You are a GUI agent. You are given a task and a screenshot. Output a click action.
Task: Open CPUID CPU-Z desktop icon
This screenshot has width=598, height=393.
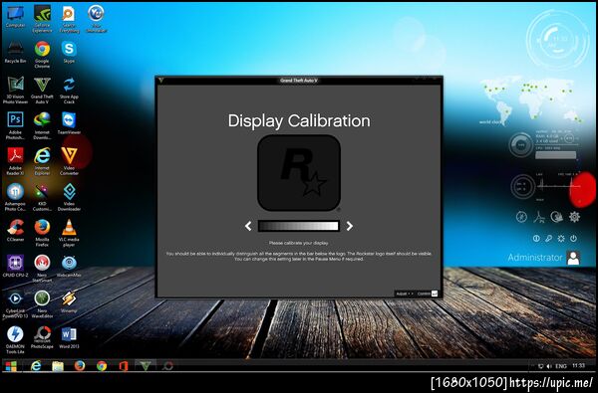(15, 266)
